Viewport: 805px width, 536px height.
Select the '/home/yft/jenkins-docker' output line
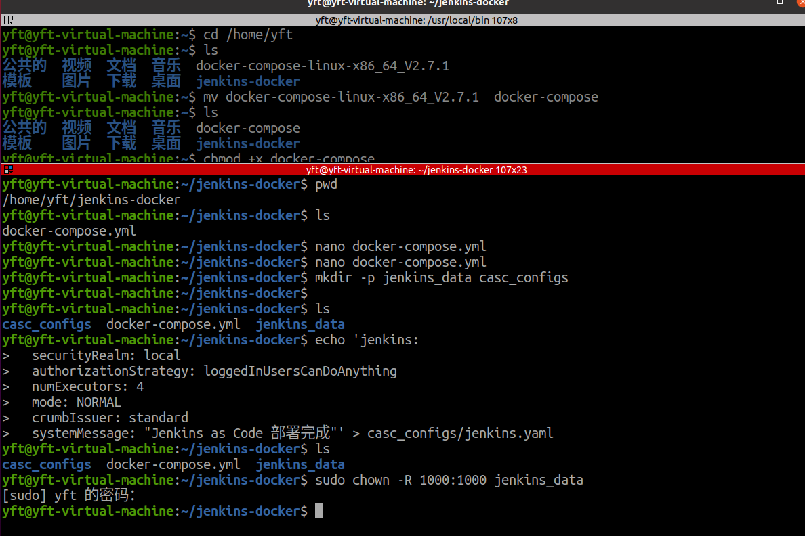91,200
